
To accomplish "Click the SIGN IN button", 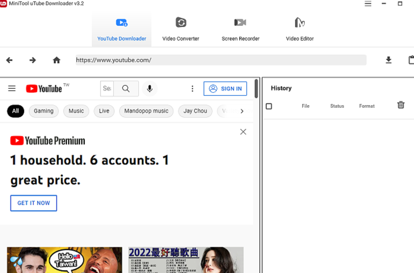I will [x=225, y=89].
